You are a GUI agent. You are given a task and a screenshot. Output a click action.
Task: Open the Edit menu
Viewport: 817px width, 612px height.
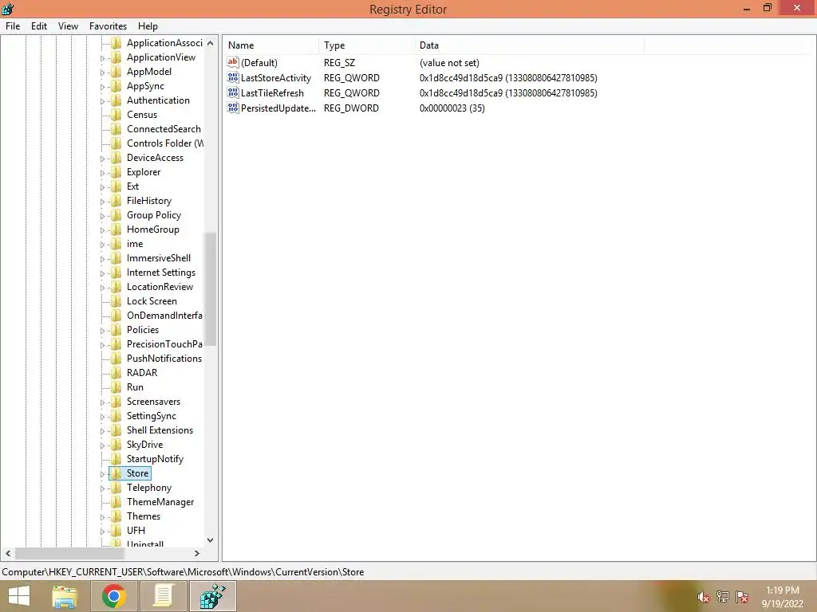[x=39, y=26]
